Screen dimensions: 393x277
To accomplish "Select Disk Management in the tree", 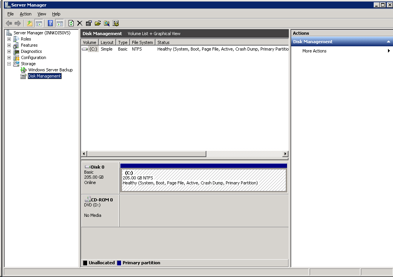I will point(44,76).
